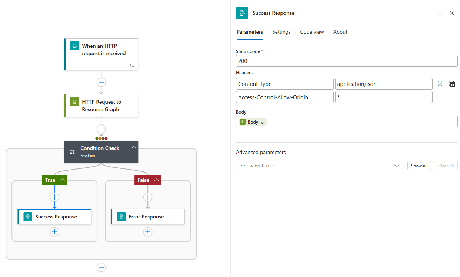Screen dimensions: 460x277
Task: Collapse the False branch
Action: tap(156, 180)
